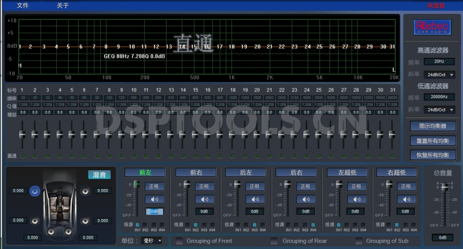Open the 单位 unit dropdown
The width and height of the screenshot is (463, 249).
152,241
